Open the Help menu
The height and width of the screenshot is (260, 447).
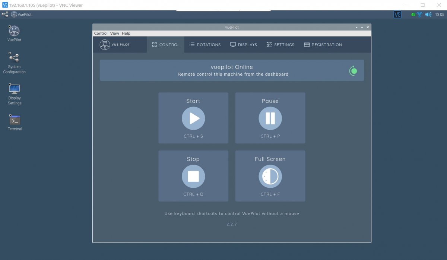[x=126, y=34]
